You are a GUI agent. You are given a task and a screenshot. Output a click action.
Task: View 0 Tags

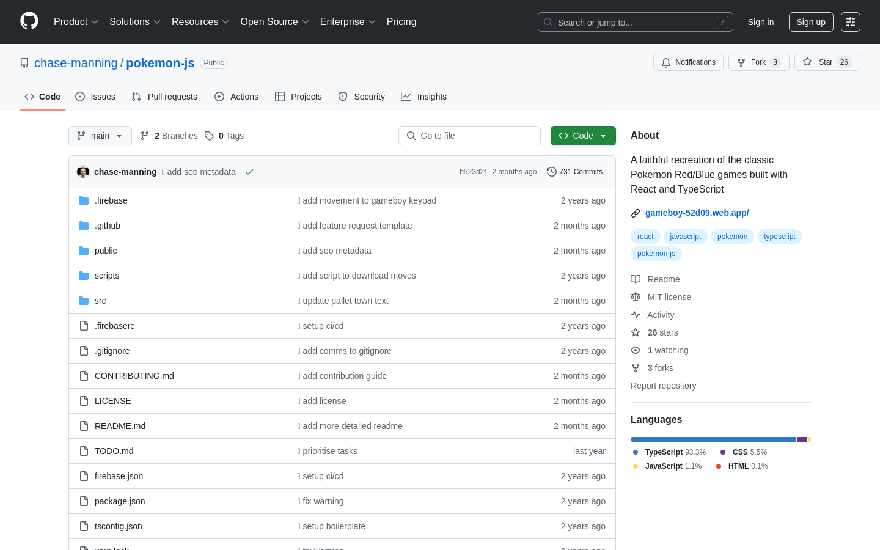(224, 136)
